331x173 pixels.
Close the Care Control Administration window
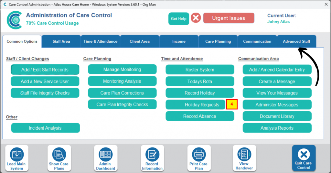coord(326,4)
